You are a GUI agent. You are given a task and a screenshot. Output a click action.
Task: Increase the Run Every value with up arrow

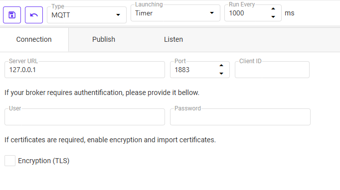(x=273, y=9)
